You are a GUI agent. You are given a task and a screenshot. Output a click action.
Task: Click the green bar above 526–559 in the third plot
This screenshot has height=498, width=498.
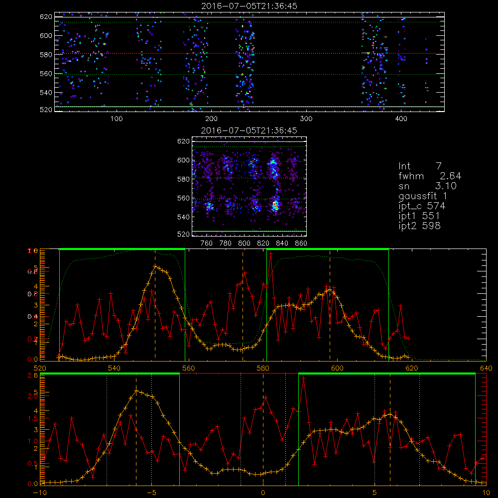tap(123, 249)
